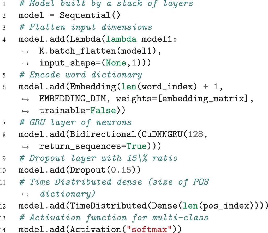Click TimeDistributed on line 12
This screenshot has width=268, height=233.
[x=108, y=206]
